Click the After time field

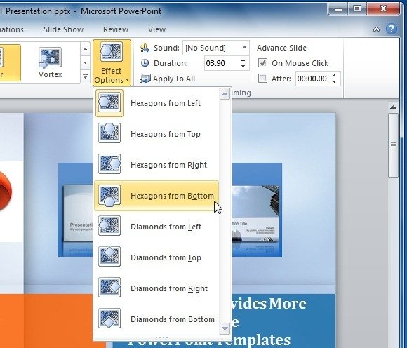(x=313, y=79)
